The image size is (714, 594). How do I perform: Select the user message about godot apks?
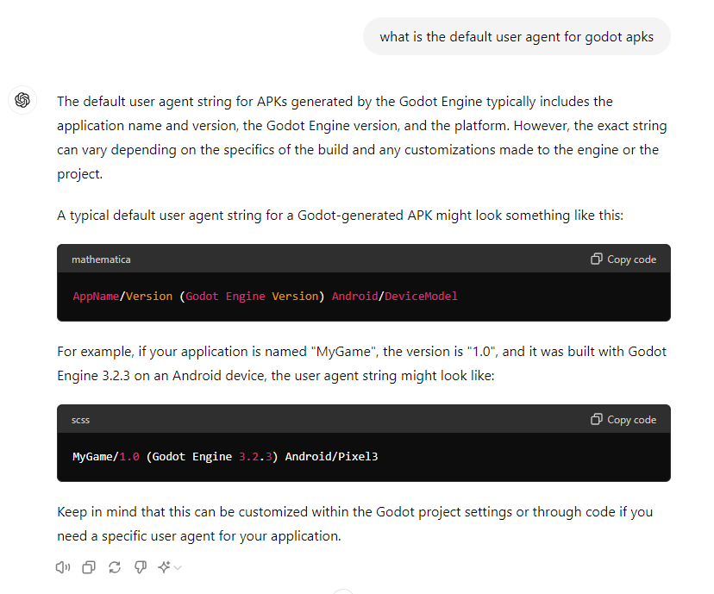(517, 37)
